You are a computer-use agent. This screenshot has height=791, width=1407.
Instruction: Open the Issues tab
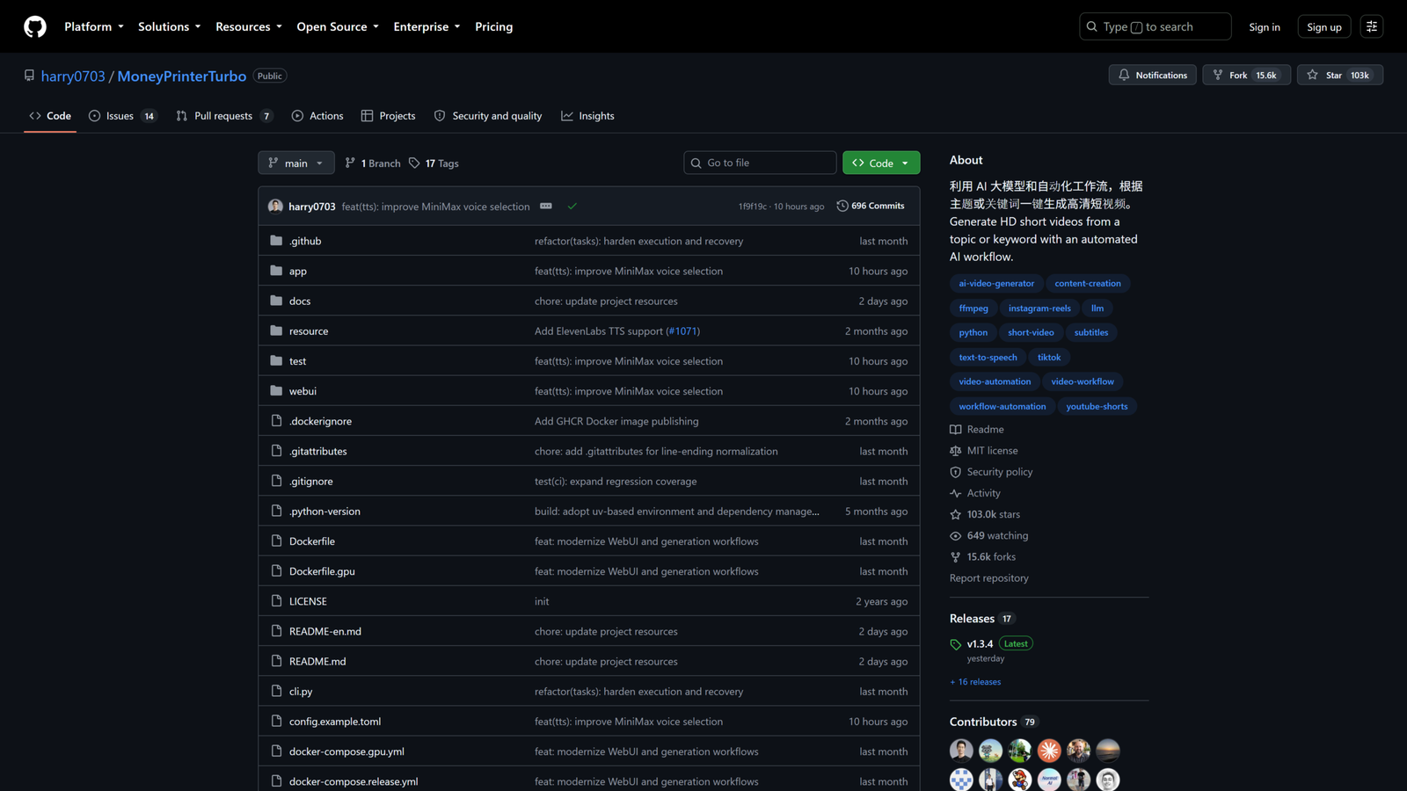pyautogui.click(x=123, y=116)
